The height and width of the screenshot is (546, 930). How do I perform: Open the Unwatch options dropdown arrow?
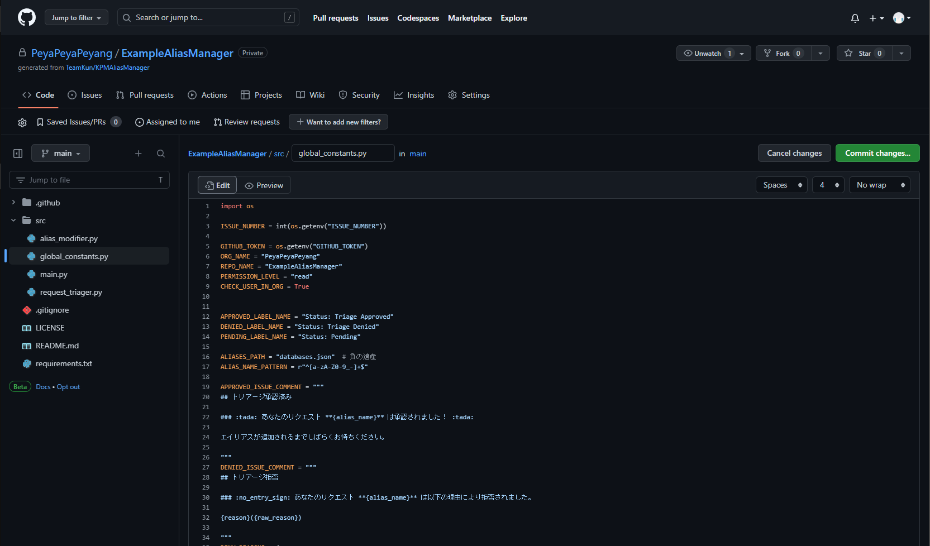click(x=742, y=53)
